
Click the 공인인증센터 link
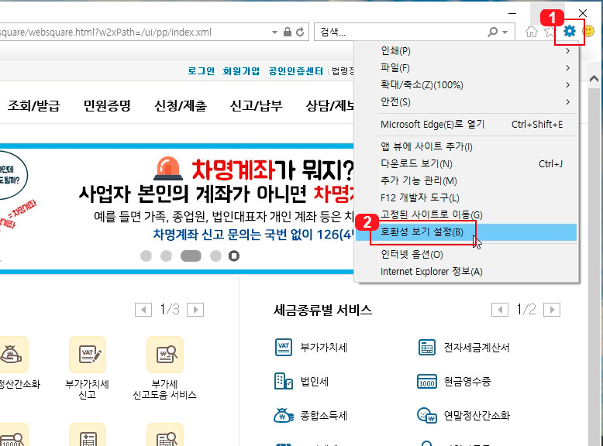click(x=296, y=71)
